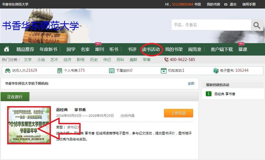Select the 文学 hot category
Screen dimensions: 265x160
(x=28, y=60)
